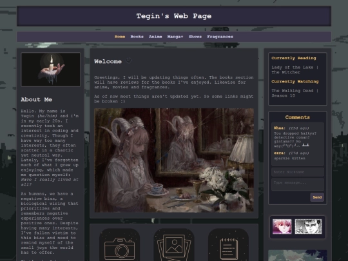Click the black-and-white manga stamp image
The height and width of the screenshot is (261, 348).
[308, 227]
